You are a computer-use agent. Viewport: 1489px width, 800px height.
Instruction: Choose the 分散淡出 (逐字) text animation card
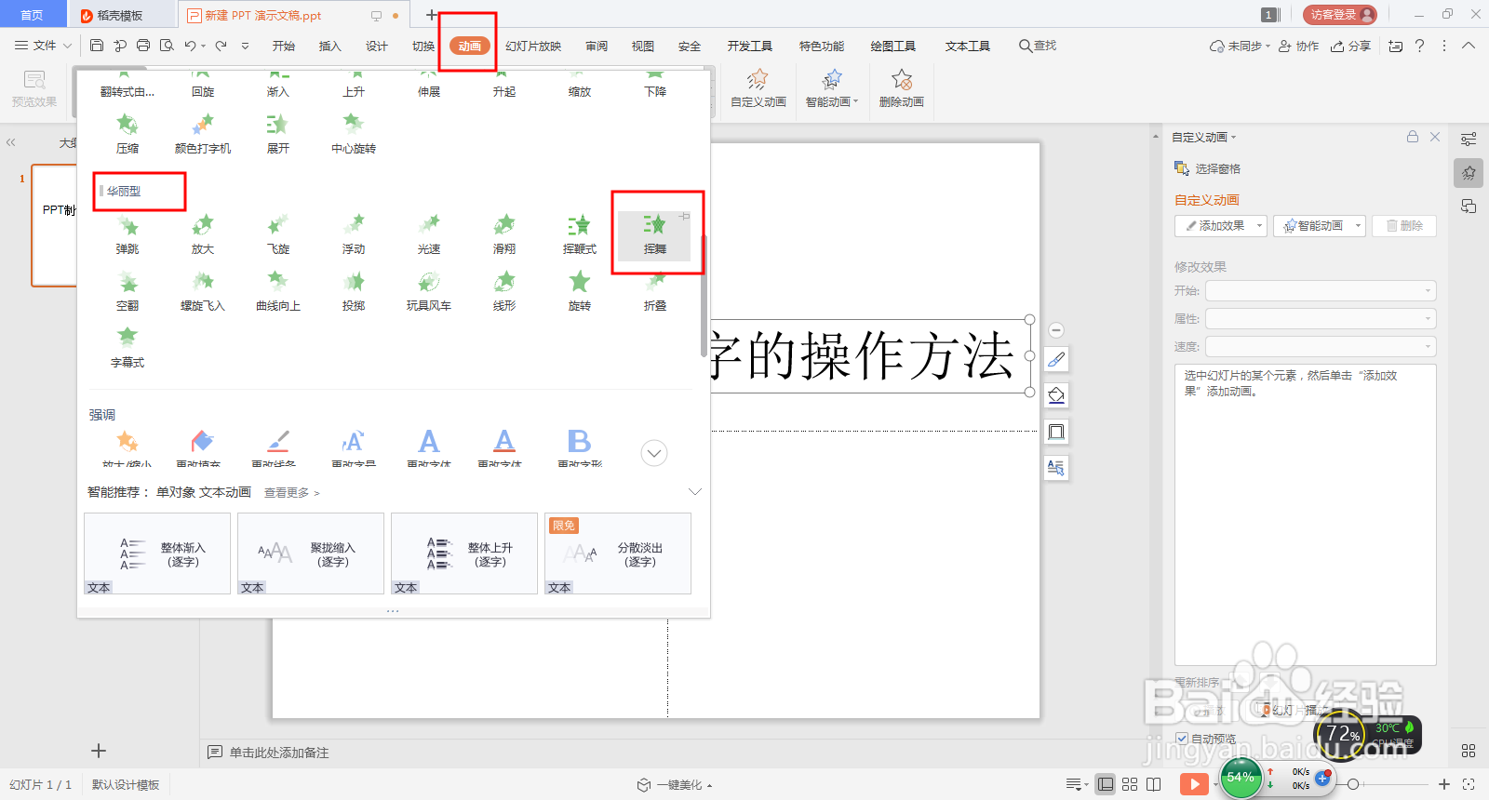(618, 553)
